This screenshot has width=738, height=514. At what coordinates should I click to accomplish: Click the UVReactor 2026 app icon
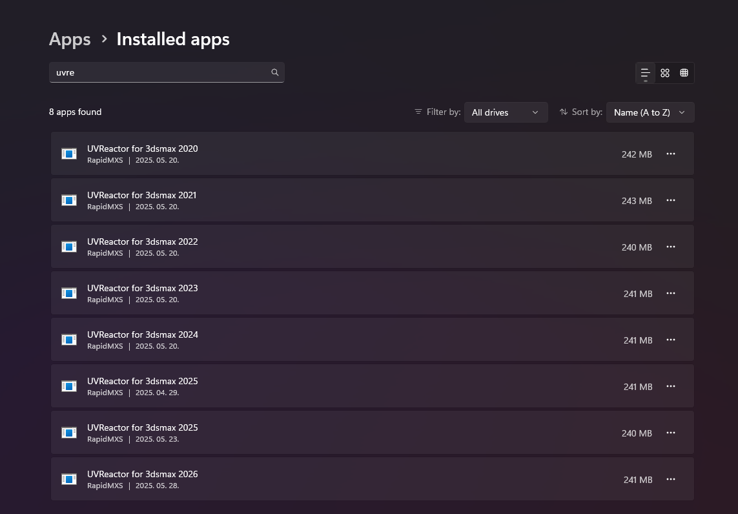click(x=68, y=480)
